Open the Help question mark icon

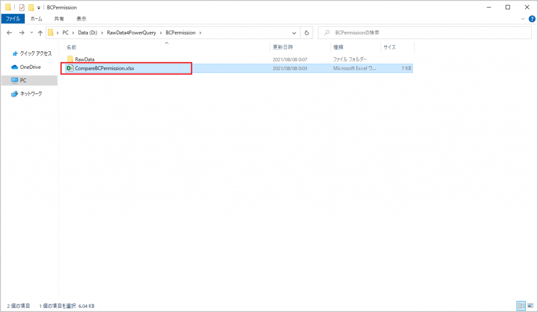click(532, 19)
